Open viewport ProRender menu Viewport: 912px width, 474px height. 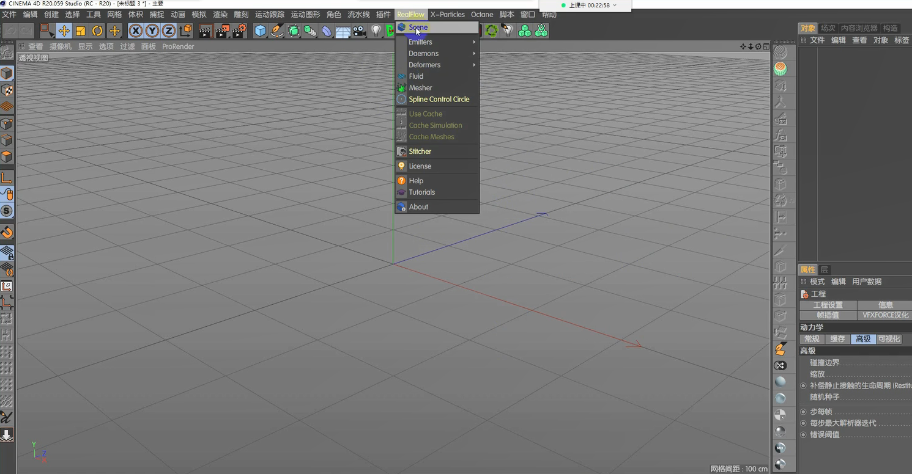(178, 46)
